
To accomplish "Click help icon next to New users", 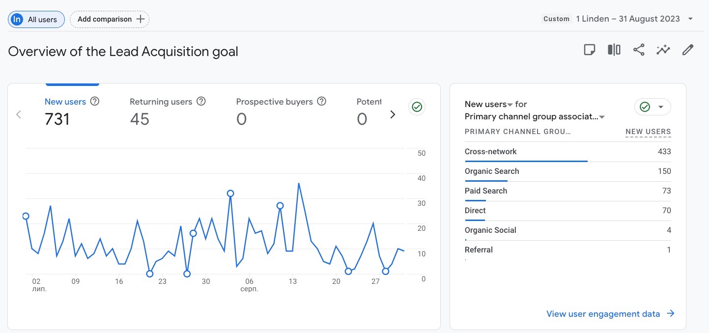I will tap(95, 102).
